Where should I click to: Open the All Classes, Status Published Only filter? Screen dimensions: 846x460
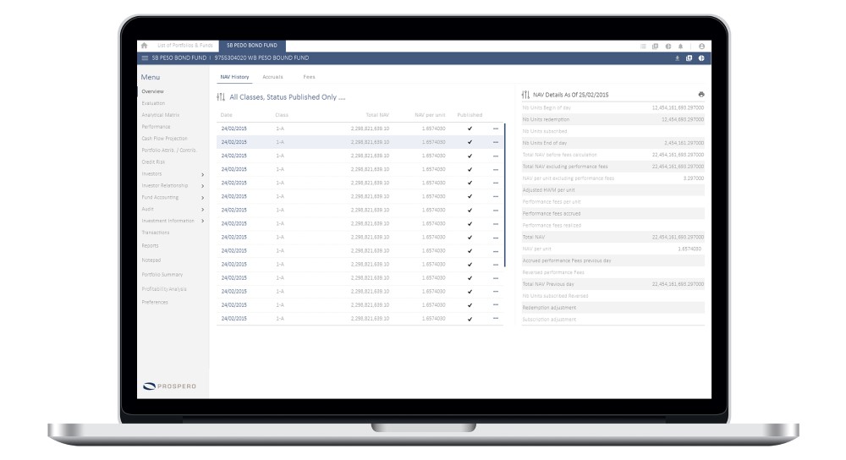287,97
